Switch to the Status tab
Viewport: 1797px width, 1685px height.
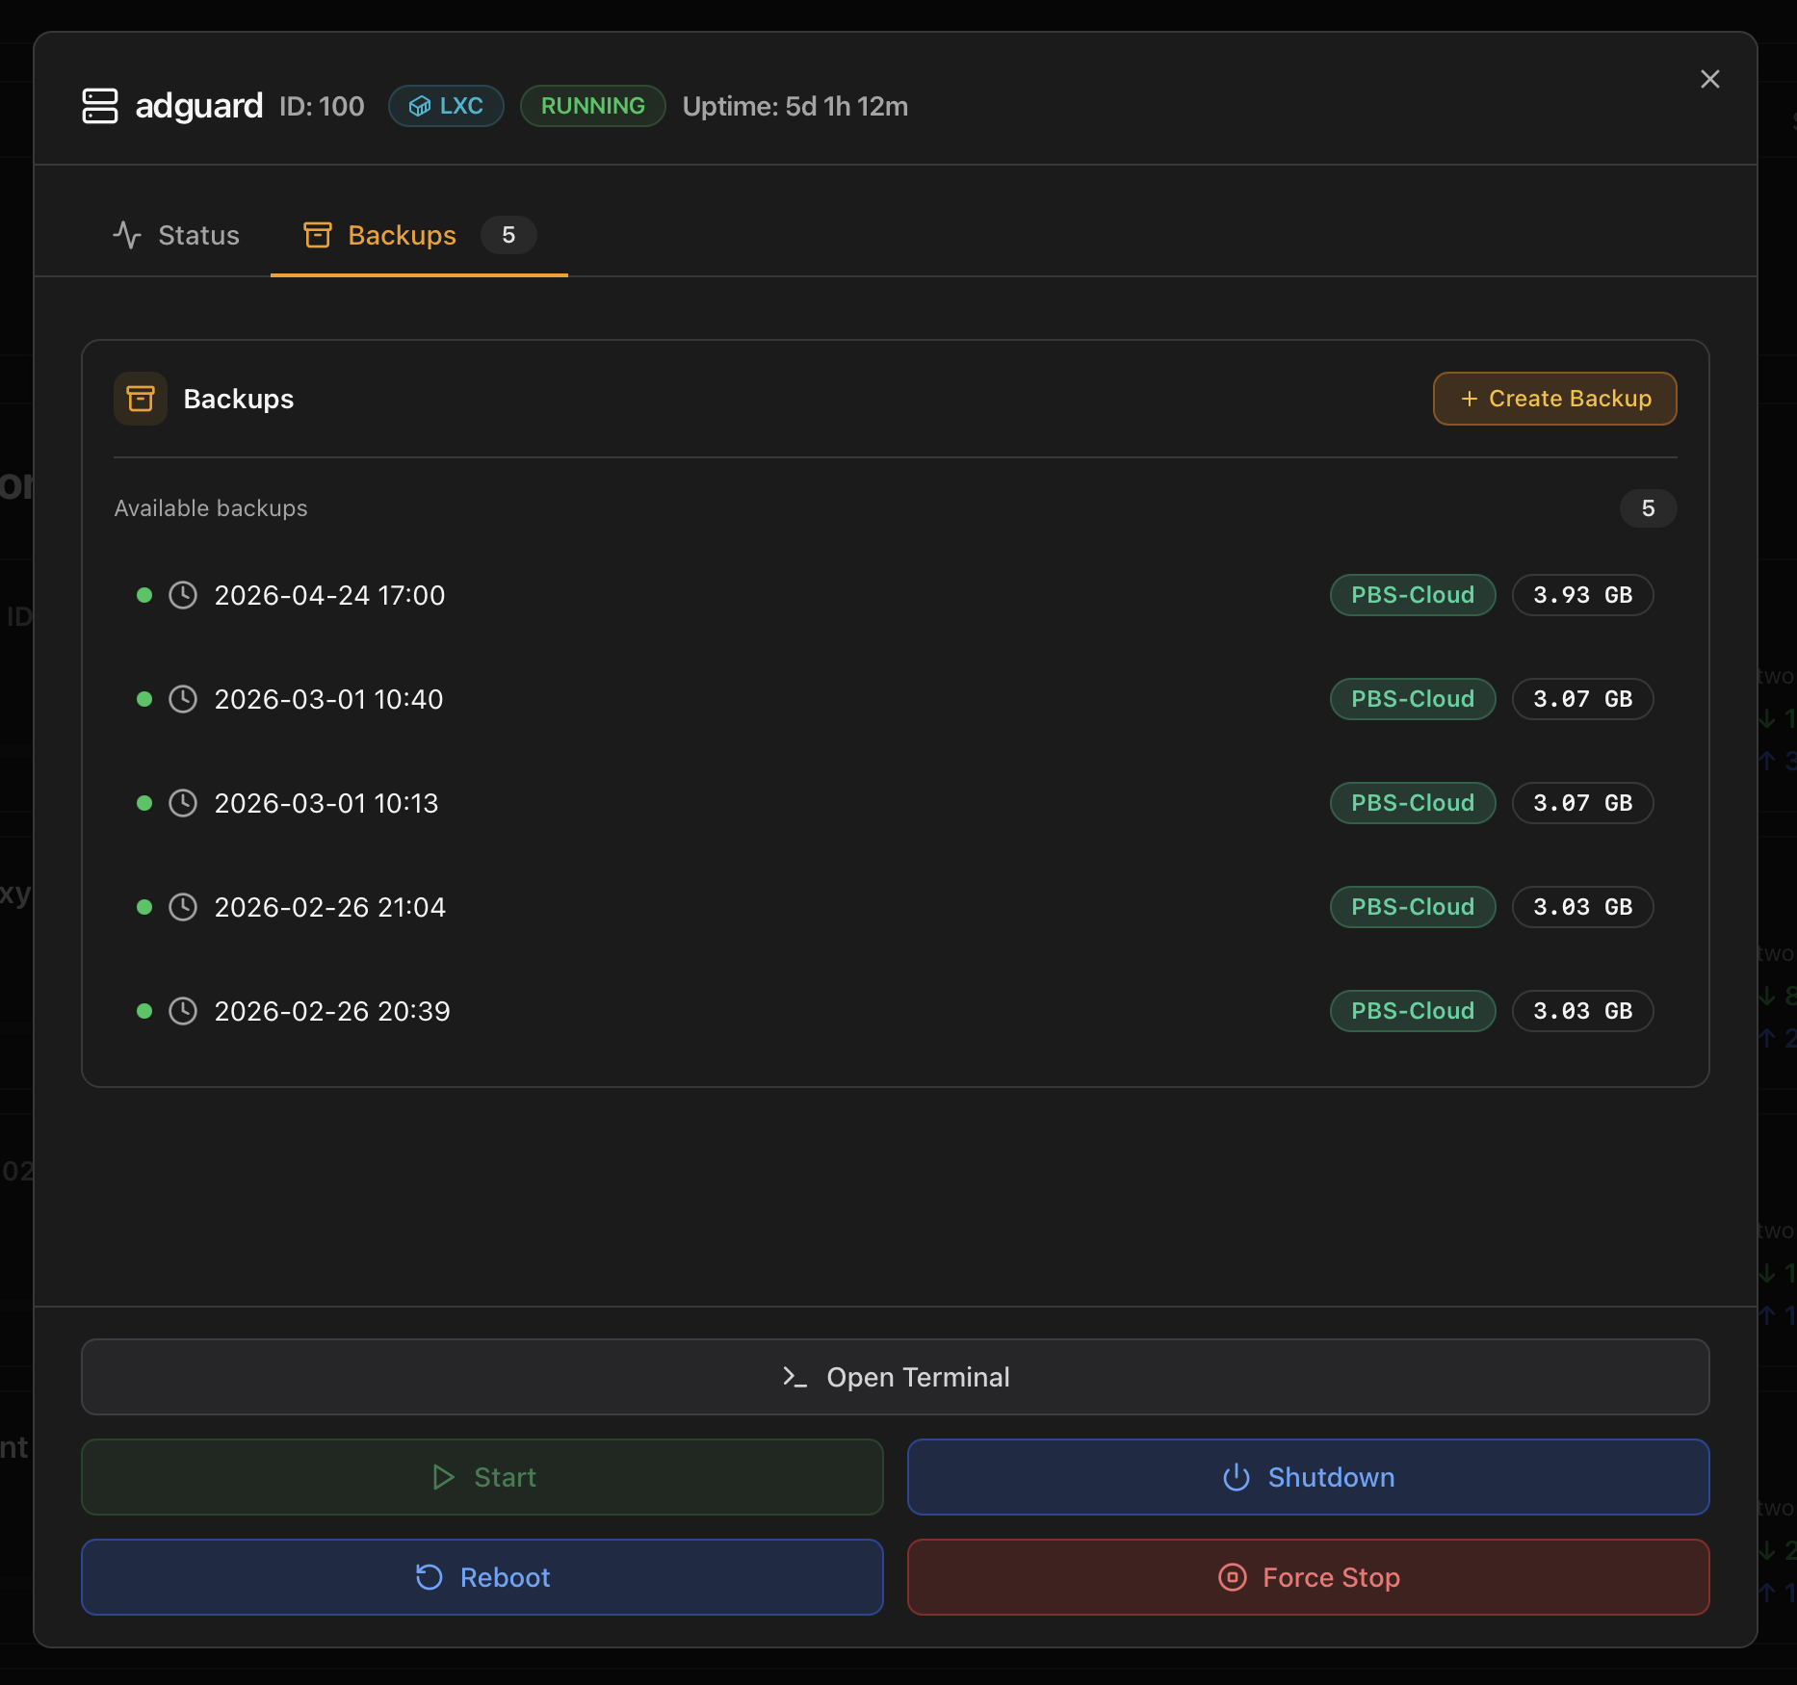click(176, 235)
